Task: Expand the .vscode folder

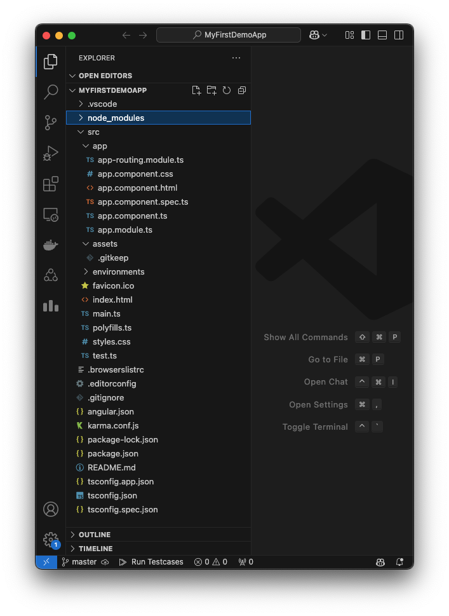Action: (x=159, y=104)
